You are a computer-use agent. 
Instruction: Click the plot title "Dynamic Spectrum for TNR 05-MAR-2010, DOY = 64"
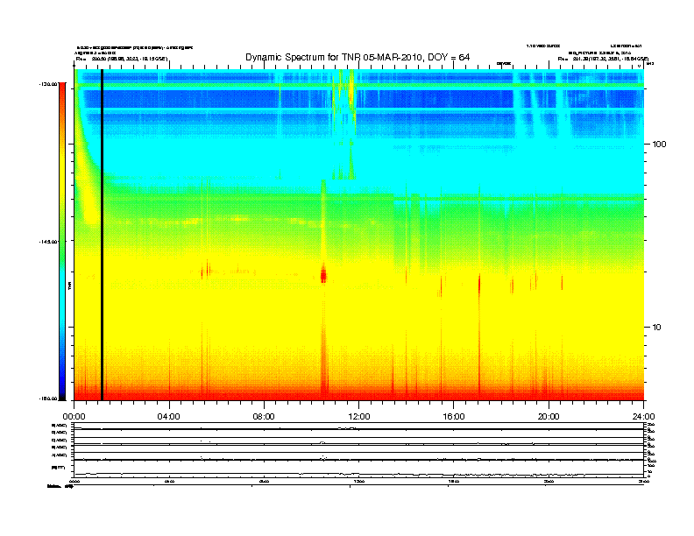coord(358,57)
